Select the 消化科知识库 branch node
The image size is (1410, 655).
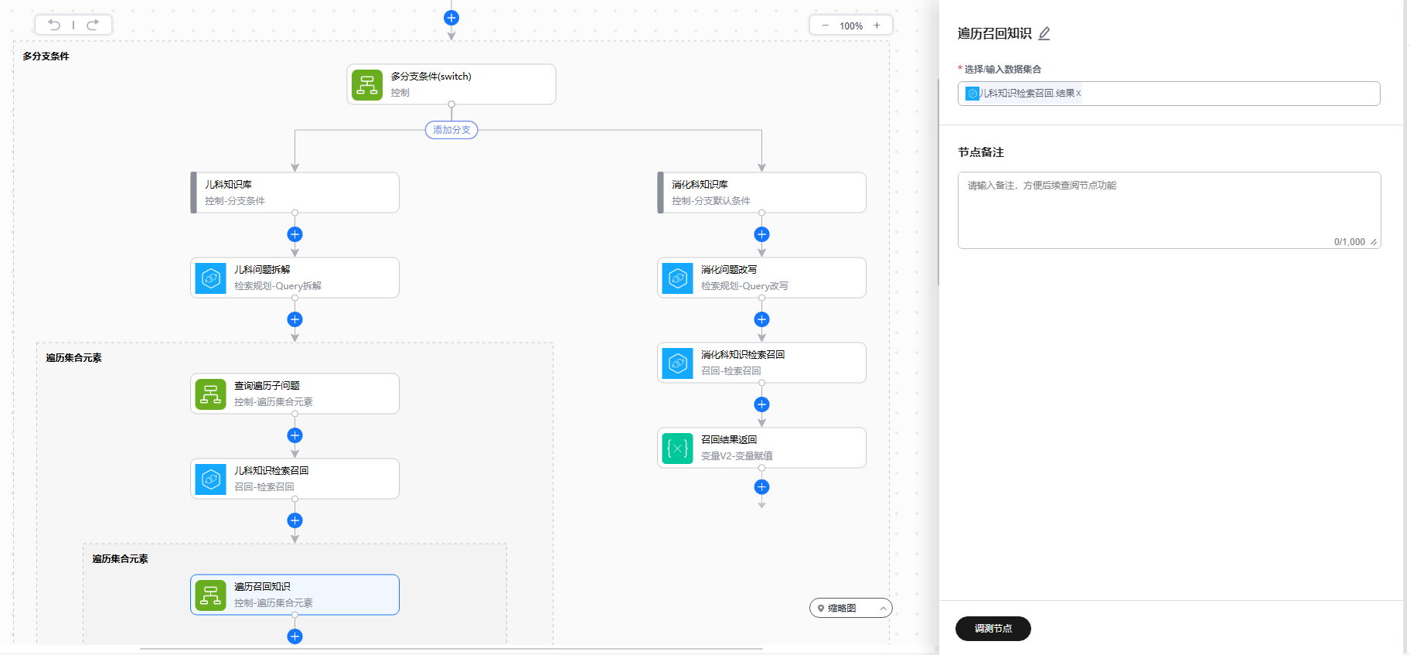tap(761, 193)
